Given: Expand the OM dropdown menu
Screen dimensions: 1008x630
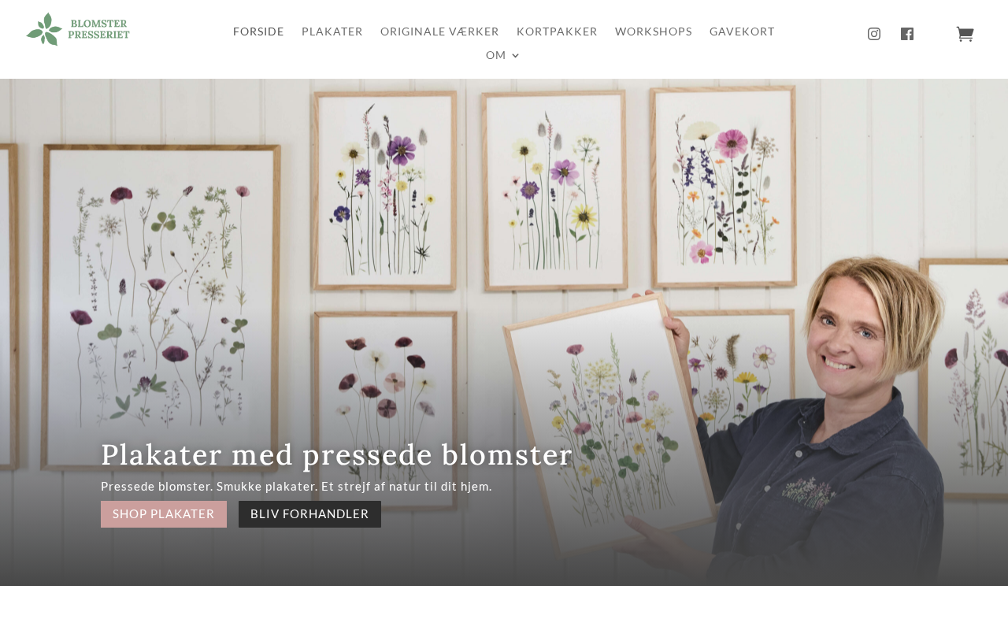Looking at the screenshot, I should [x=502, y=55].
